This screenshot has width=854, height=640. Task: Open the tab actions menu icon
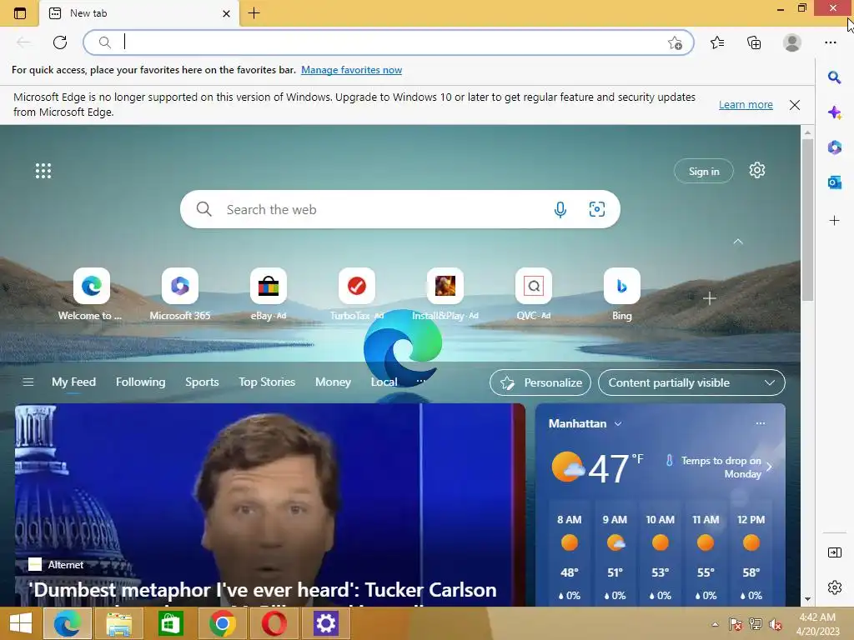pyautogui.click(x=20, y=13)
